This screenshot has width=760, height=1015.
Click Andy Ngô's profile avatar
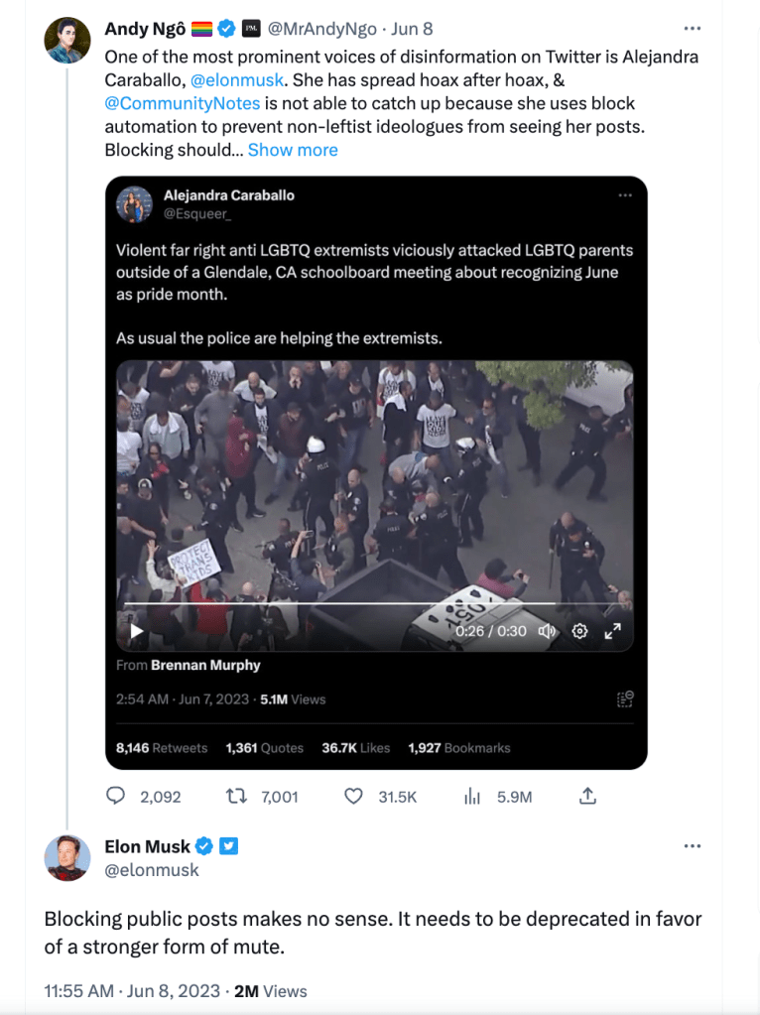(68, 41)
